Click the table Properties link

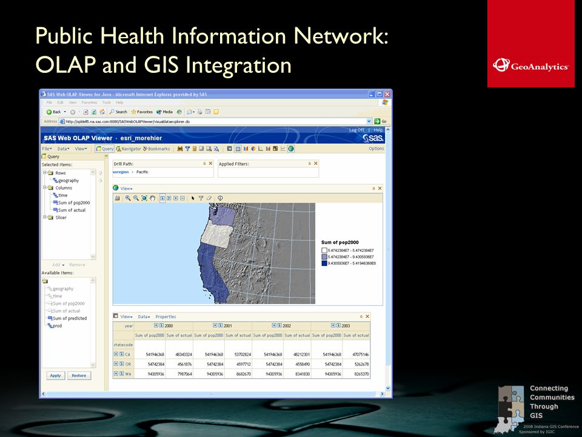[x=166, y=317]
